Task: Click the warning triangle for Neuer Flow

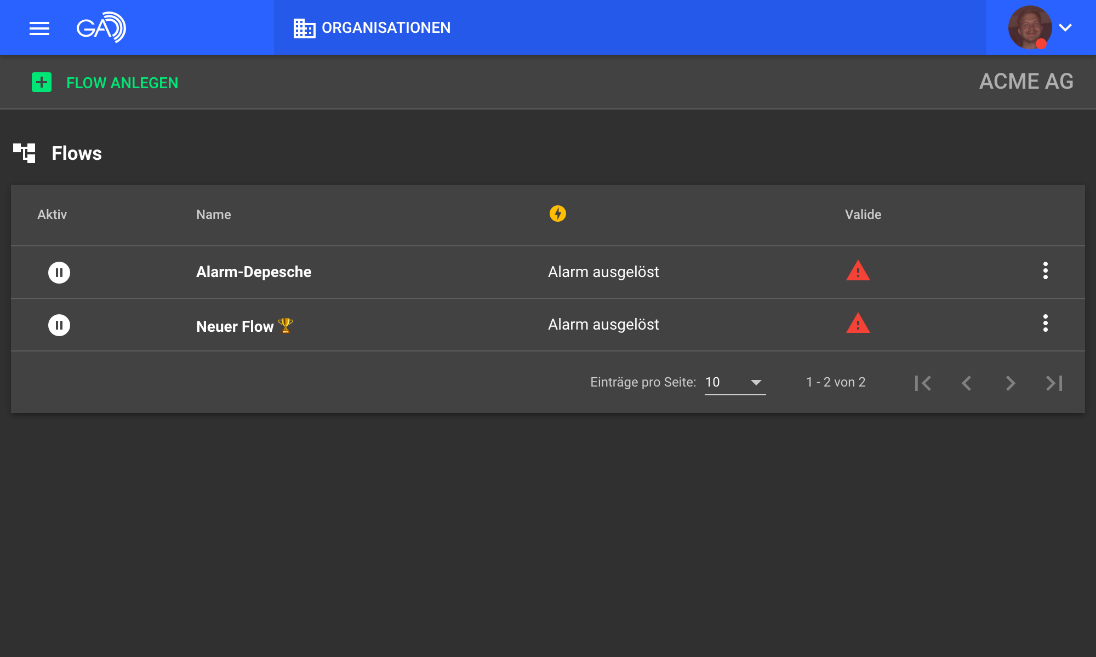Action: tap(858, 324)
